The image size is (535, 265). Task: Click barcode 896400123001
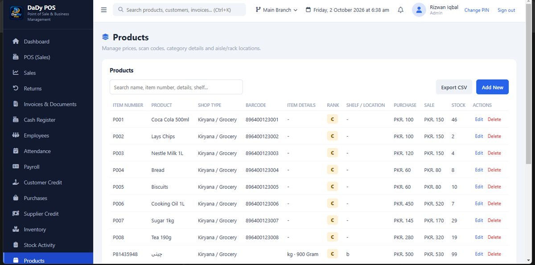coord(262,120)
